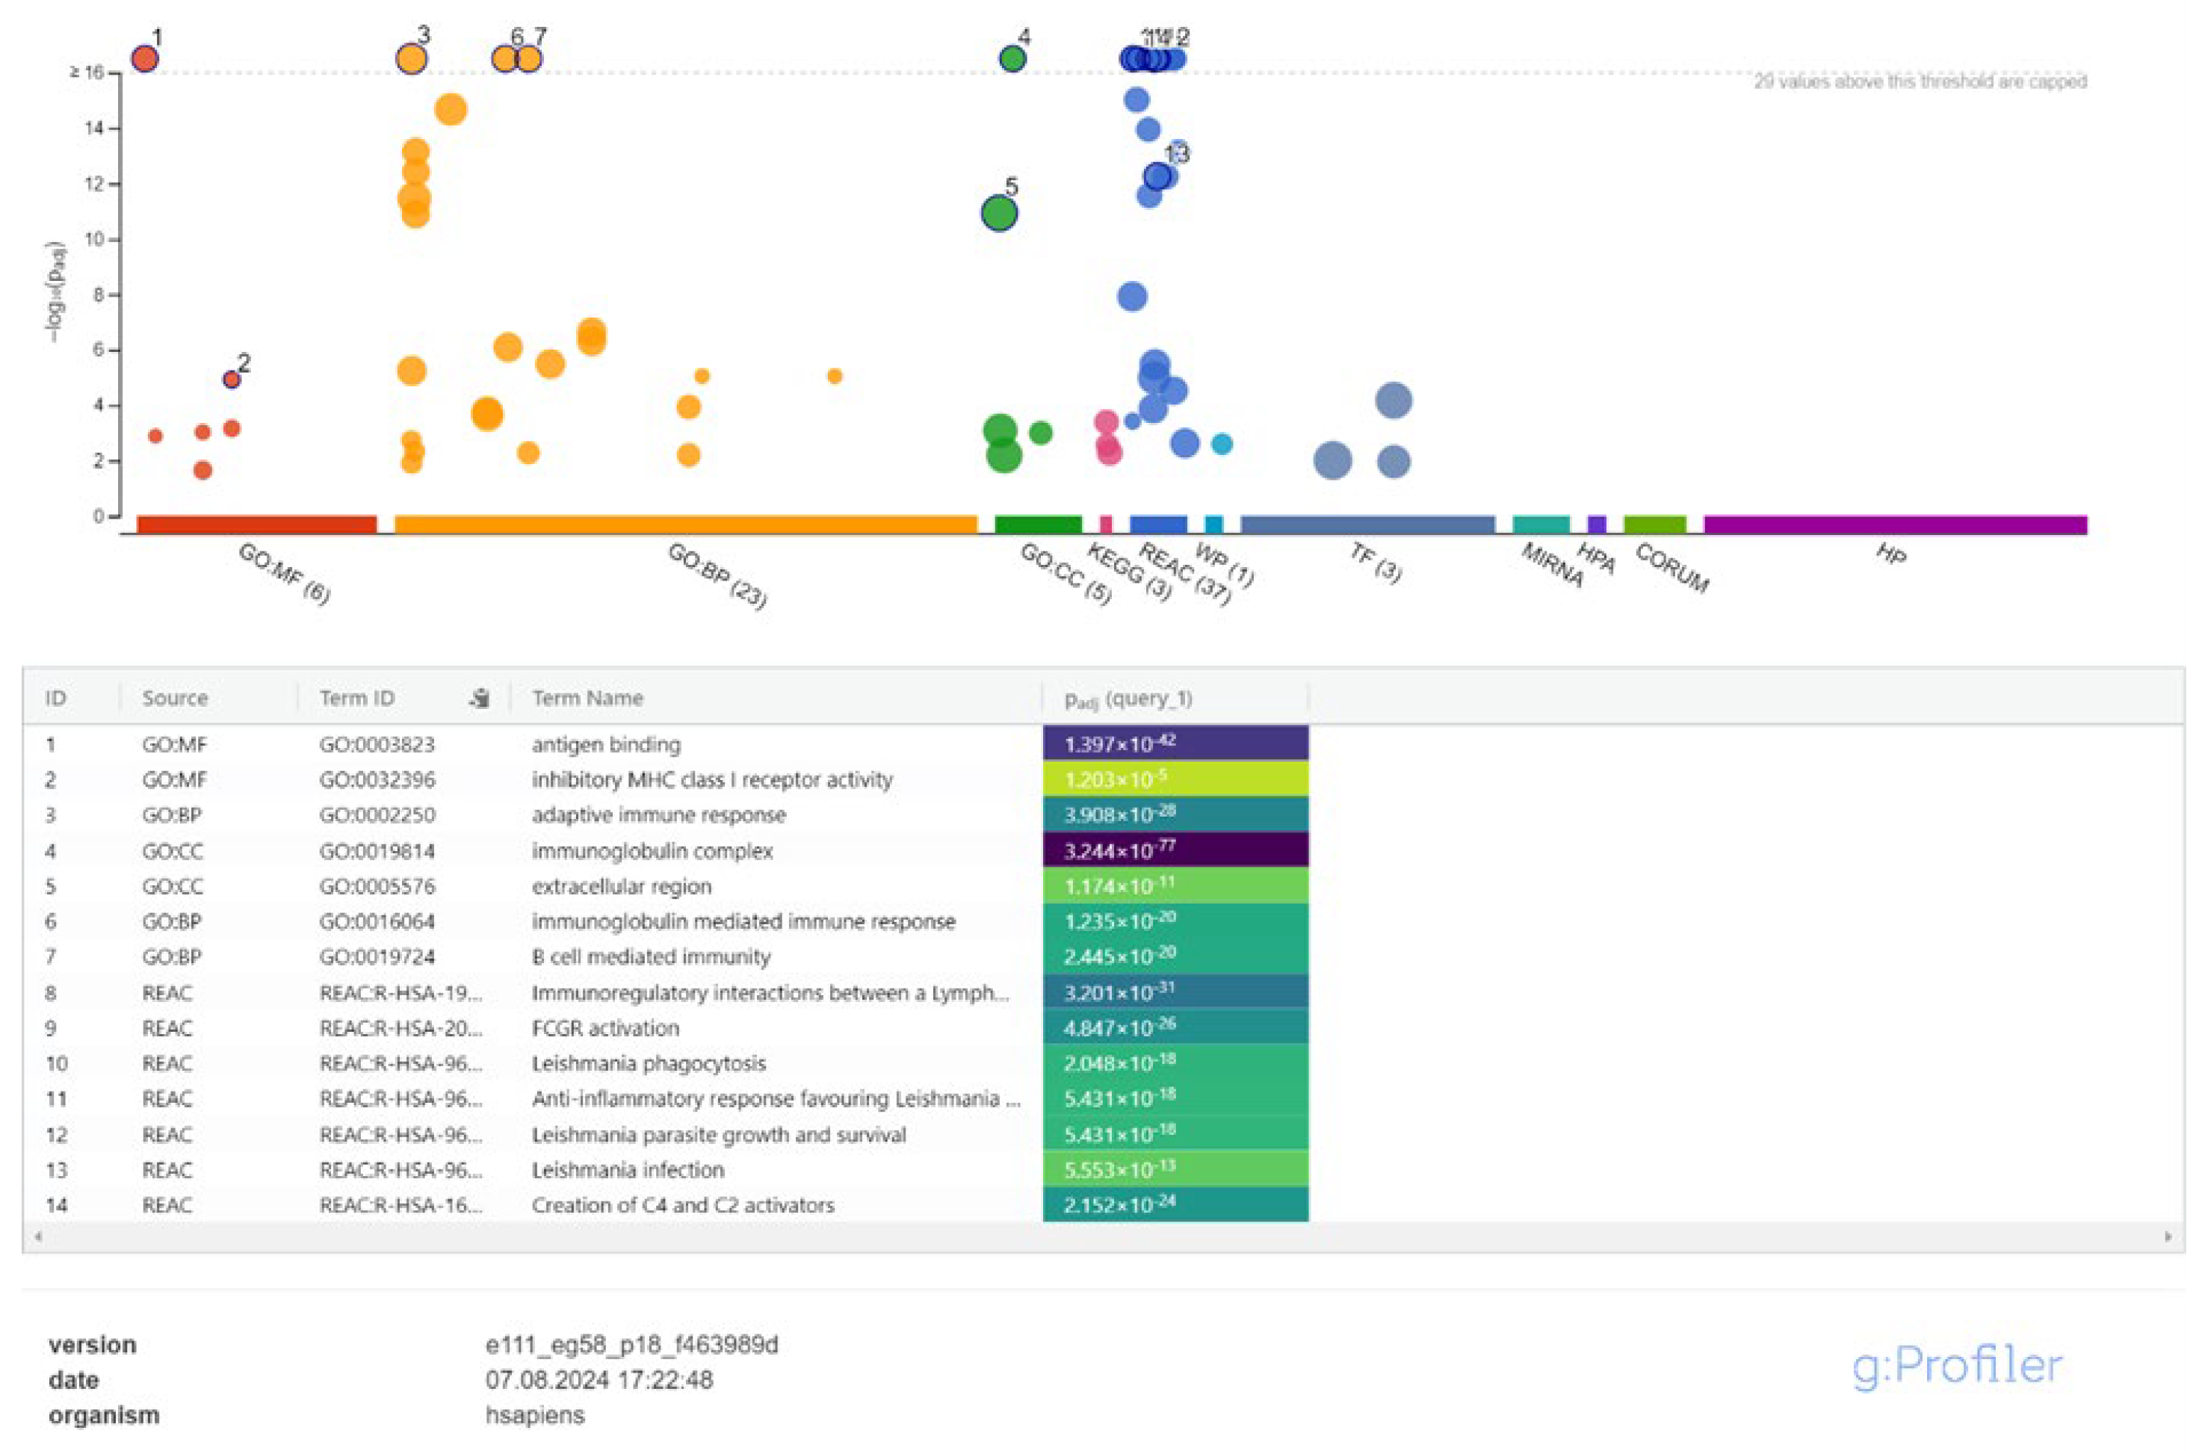Select the pink KEGG source bar
The width and height of the screenshot is (2202, 1451).
coord(1107,525)
